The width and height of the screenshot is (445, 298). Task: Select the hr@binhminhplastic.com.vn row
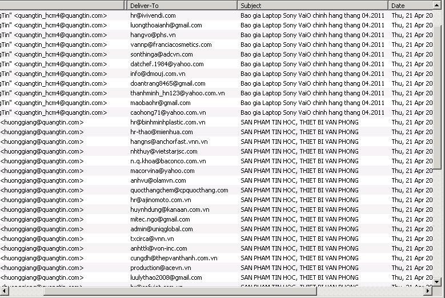(217, 122)
